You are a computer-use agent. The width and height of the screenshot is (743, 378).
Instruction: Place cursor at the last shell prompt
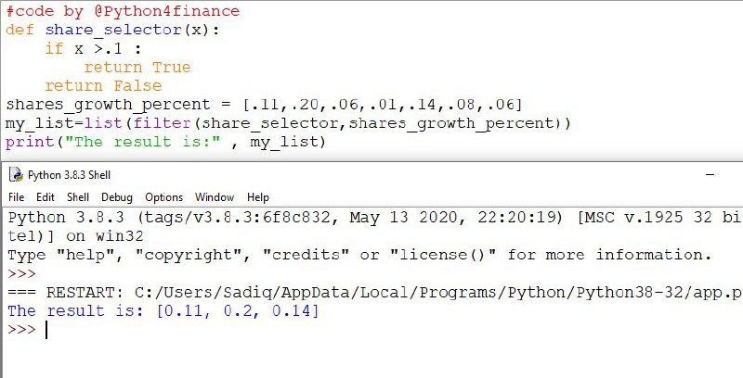pos(46,330)
